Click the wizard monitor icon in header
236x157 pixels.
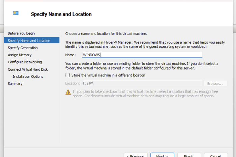(x=16, y=14)
